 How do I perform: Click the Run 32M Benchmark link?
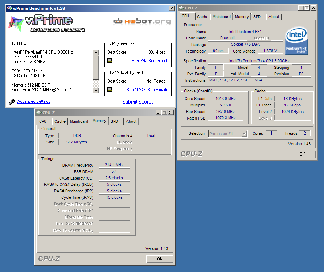coord(149,61)
